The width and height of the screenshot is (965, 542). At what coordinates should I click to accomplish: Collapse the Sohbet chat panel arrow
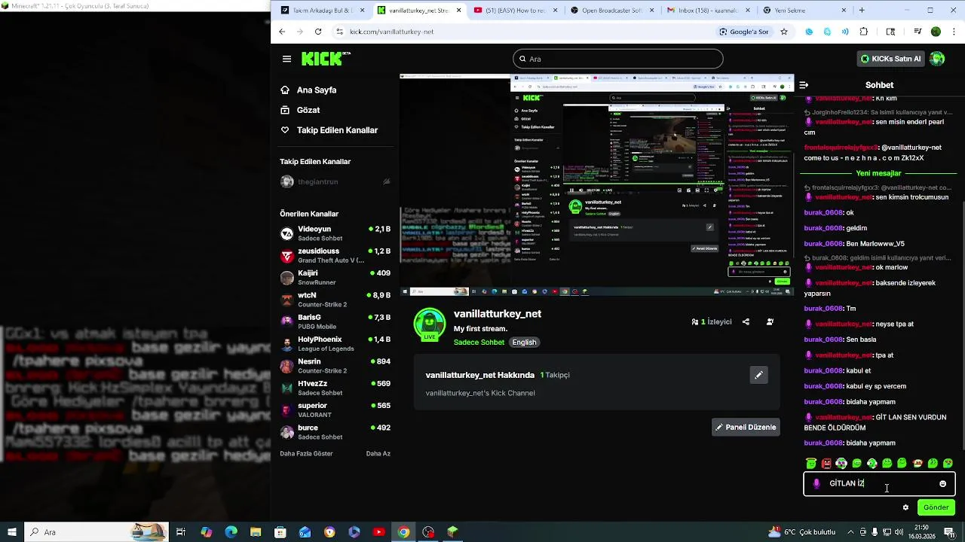click(x=804, y=85)
